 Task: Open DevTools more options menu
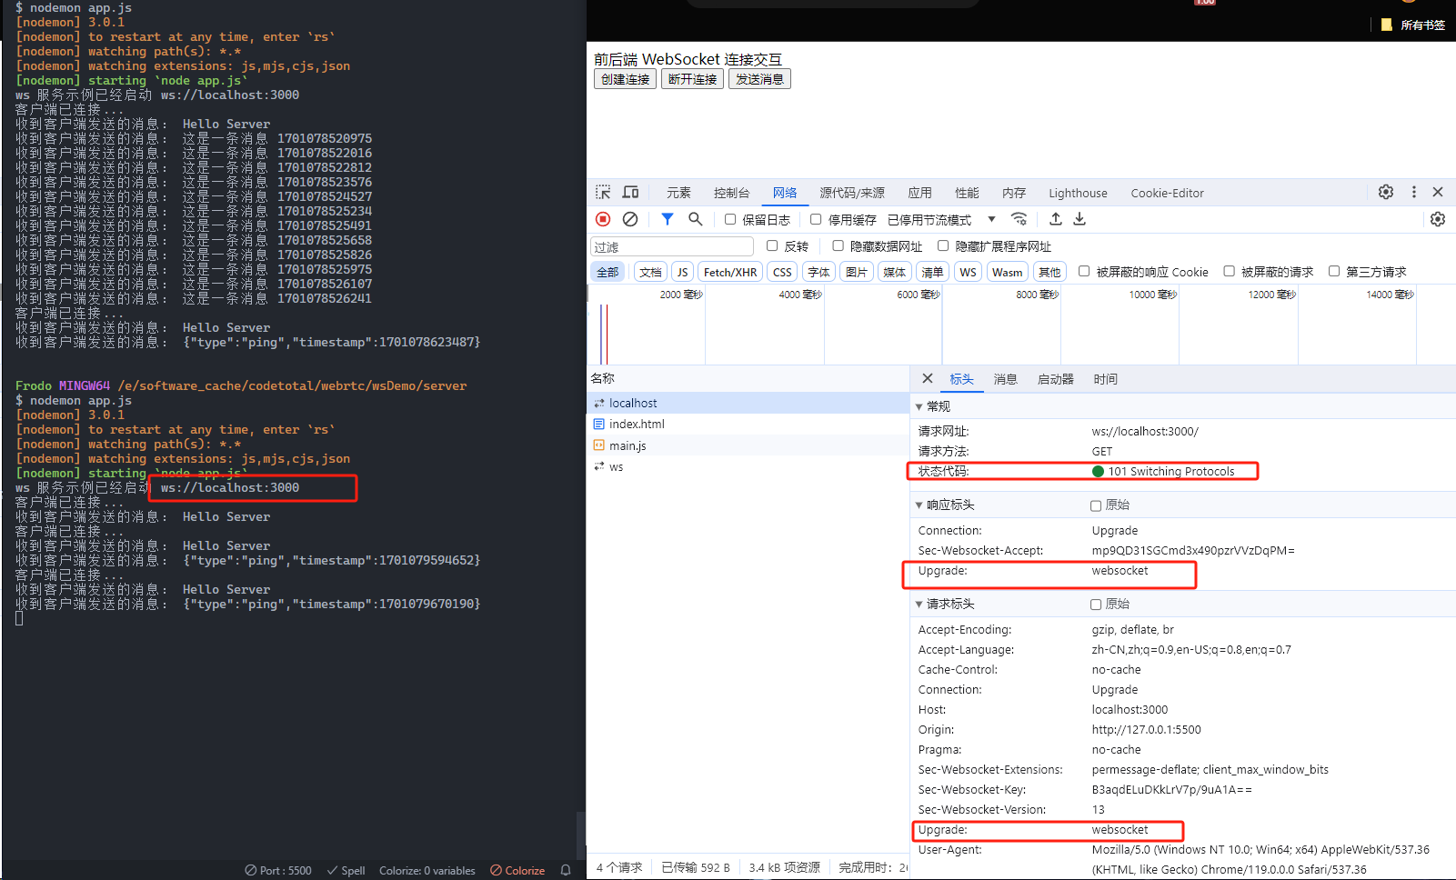1413,192
